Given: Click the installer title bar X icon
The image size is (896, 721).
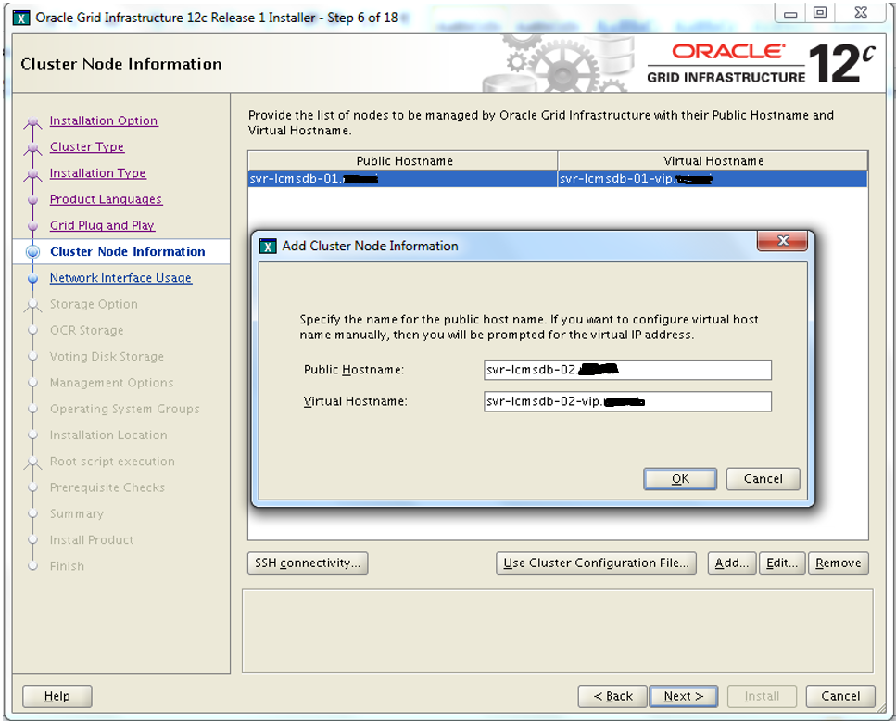Looking at the screenshot, I should click(x=21, y=18).
